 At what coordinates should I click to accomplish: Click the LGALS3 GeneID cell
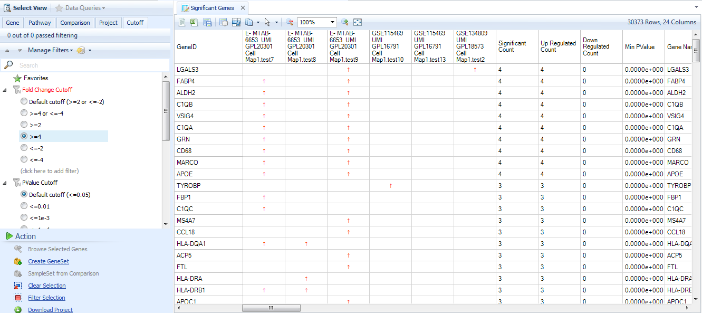208,69
